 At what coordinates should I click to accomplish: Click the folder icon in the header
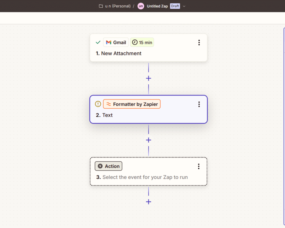101,6
